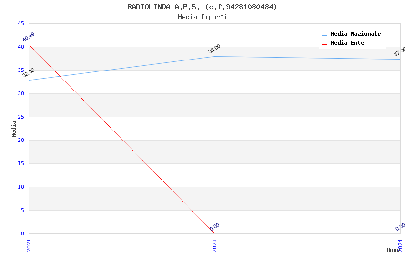Click the 5 tick on the y-axis
The height and width of the screenshot is (262, 405).
pos(22,211)
